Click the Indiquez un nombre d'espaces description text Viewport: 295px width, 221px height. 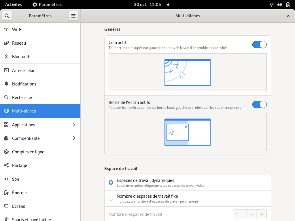pos(158,201)
